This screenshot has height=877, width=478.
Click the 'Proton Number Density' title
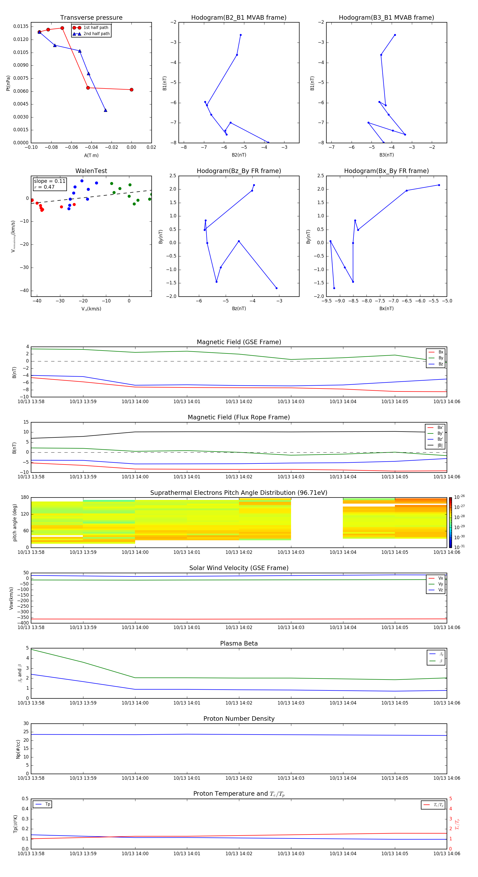pyautogui.click(x=239, y=719)
